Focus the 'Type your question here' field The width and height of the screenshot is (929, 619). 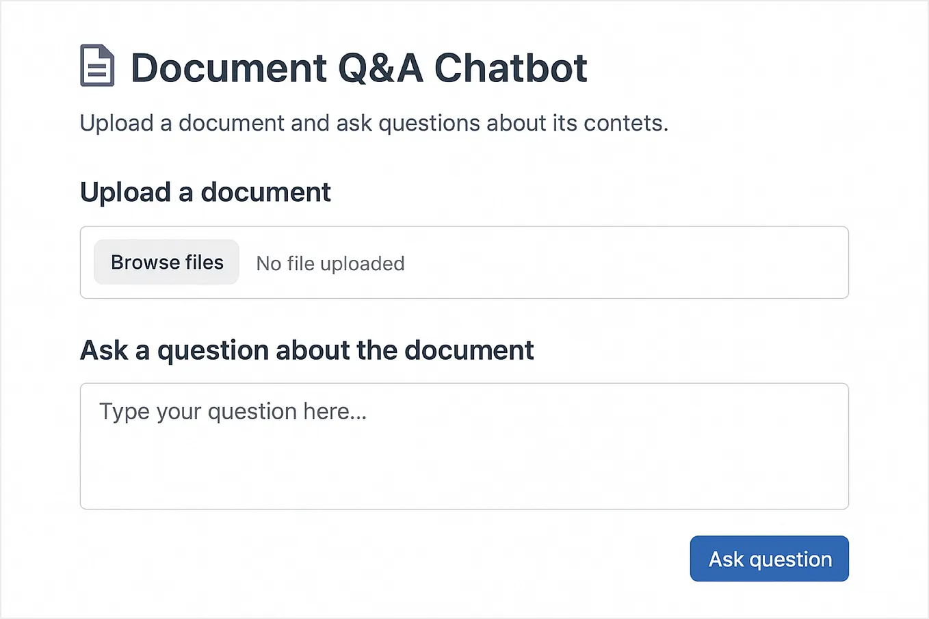464,445
